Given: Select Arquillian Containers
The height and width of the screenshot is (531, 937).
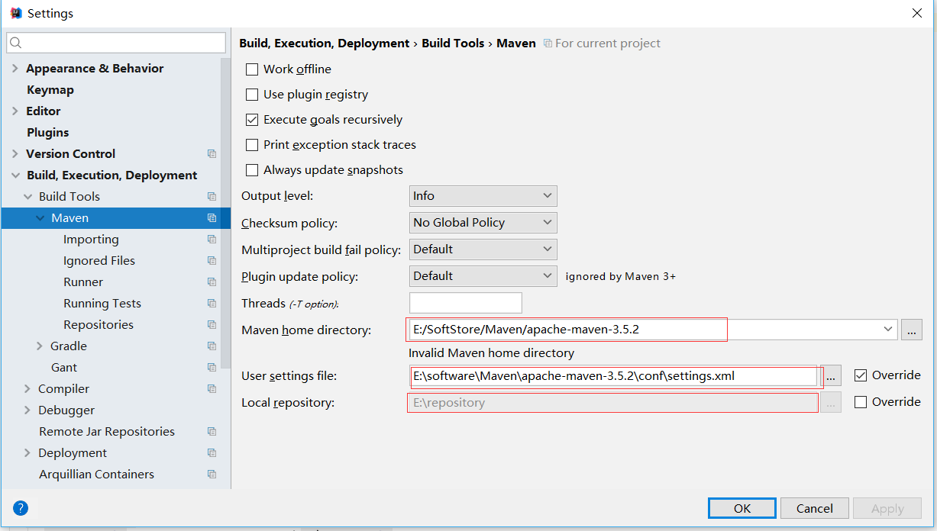Looking at the screenshot, I should tap(96, 475).
